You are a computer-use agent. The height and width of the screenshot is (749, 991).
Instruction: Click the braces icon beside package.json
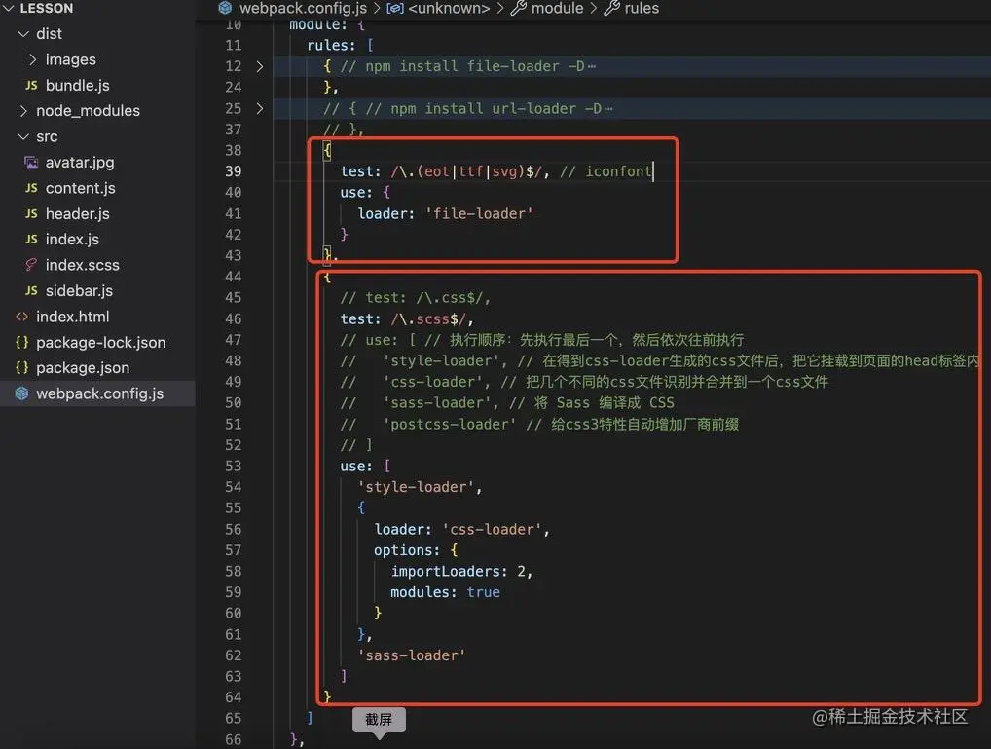[x=22, y=367]
